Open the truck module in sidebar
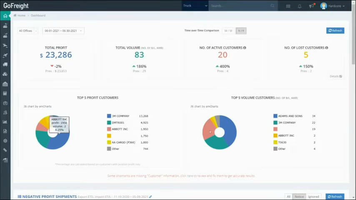356x200 pixels. [5, 65]
